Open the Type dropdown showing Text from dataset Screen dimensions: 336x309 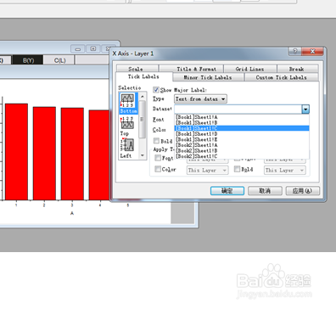(x=200, y=98)
